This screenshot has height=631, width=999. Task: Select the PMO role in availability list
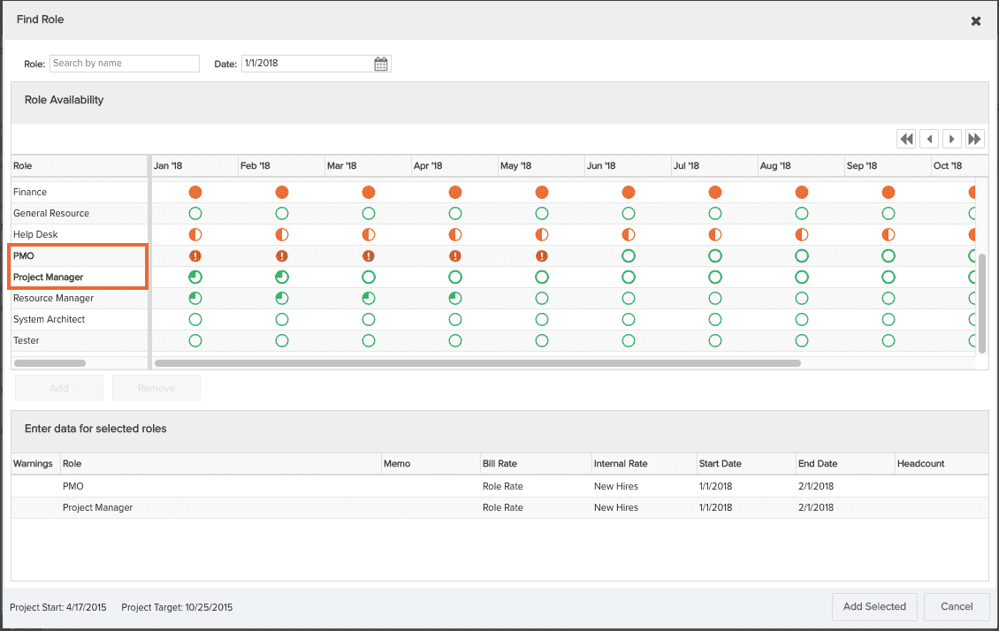[x=79, y=256]
